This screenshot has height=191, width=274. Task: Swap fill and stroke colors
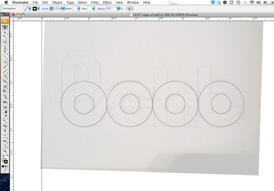[x=7, y=155]
